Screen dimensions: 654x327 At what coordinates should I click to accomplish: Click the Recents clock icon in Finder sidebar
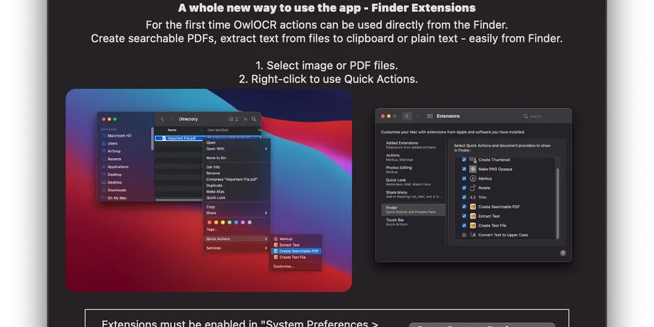[104, 159]
